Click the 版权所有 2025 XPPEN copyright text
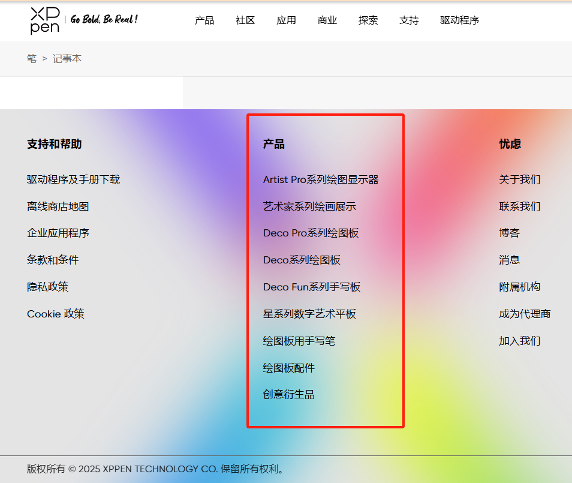 (x=155, y=469)
